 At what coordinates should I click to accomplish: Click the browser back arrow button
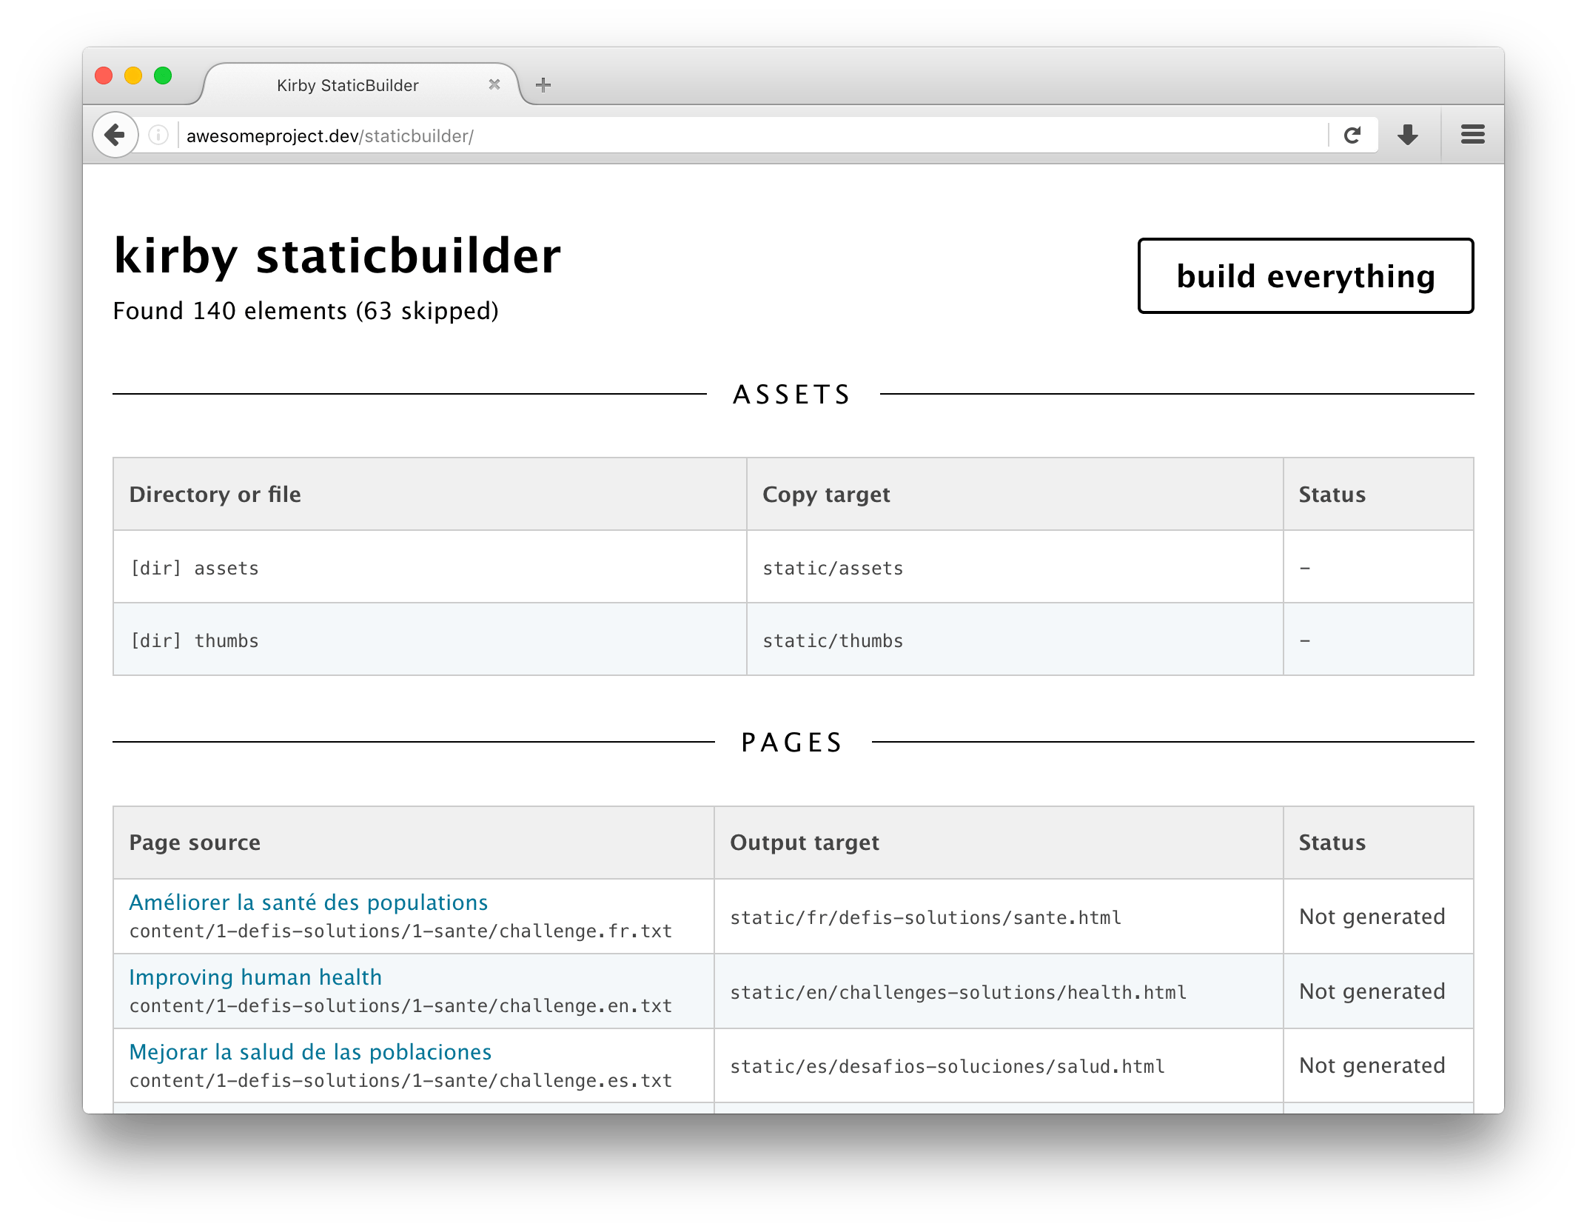(115, 135)
